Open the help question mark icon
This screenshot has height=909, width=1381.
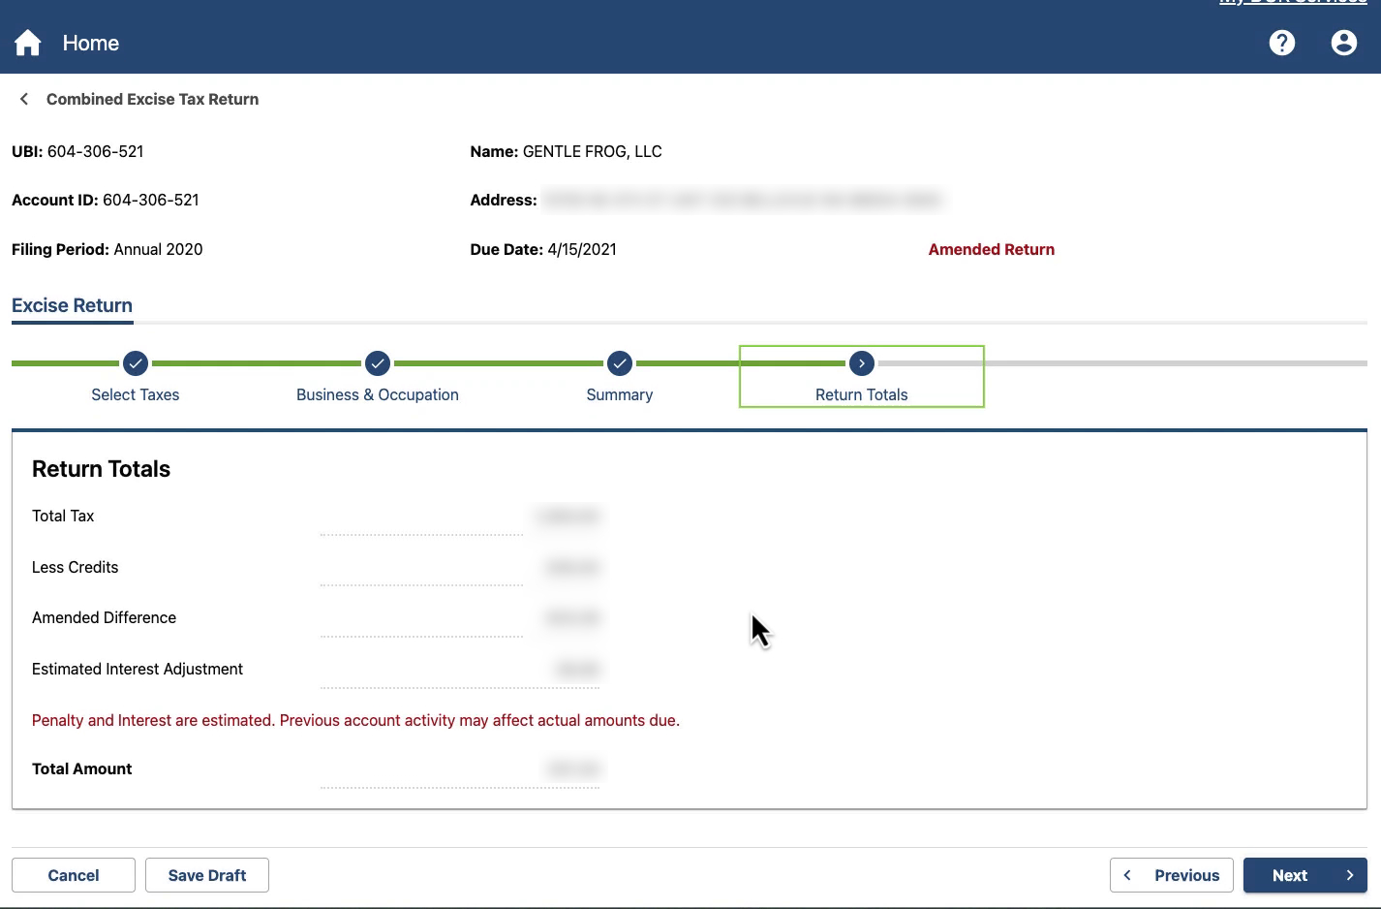(1282, 43)
